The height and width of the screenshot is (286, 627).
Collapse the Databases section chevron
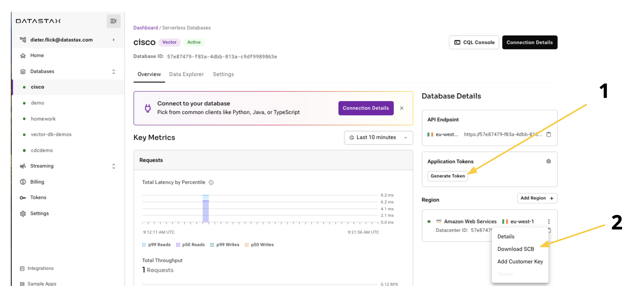[114, 72]
